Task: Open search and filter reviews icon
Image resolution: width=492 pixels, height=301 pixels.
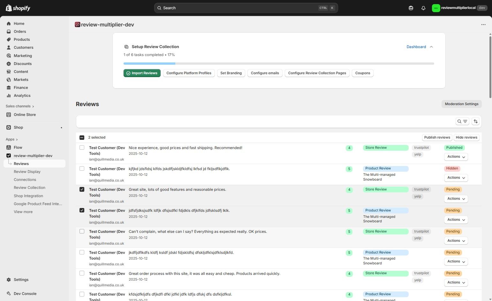Action: click(462, 121)
